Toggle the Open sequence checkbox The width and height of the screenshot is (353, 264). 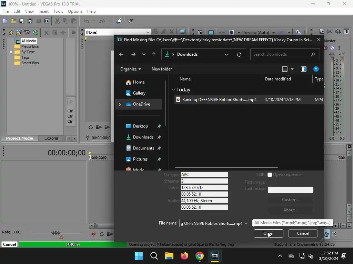coord(270,175)
